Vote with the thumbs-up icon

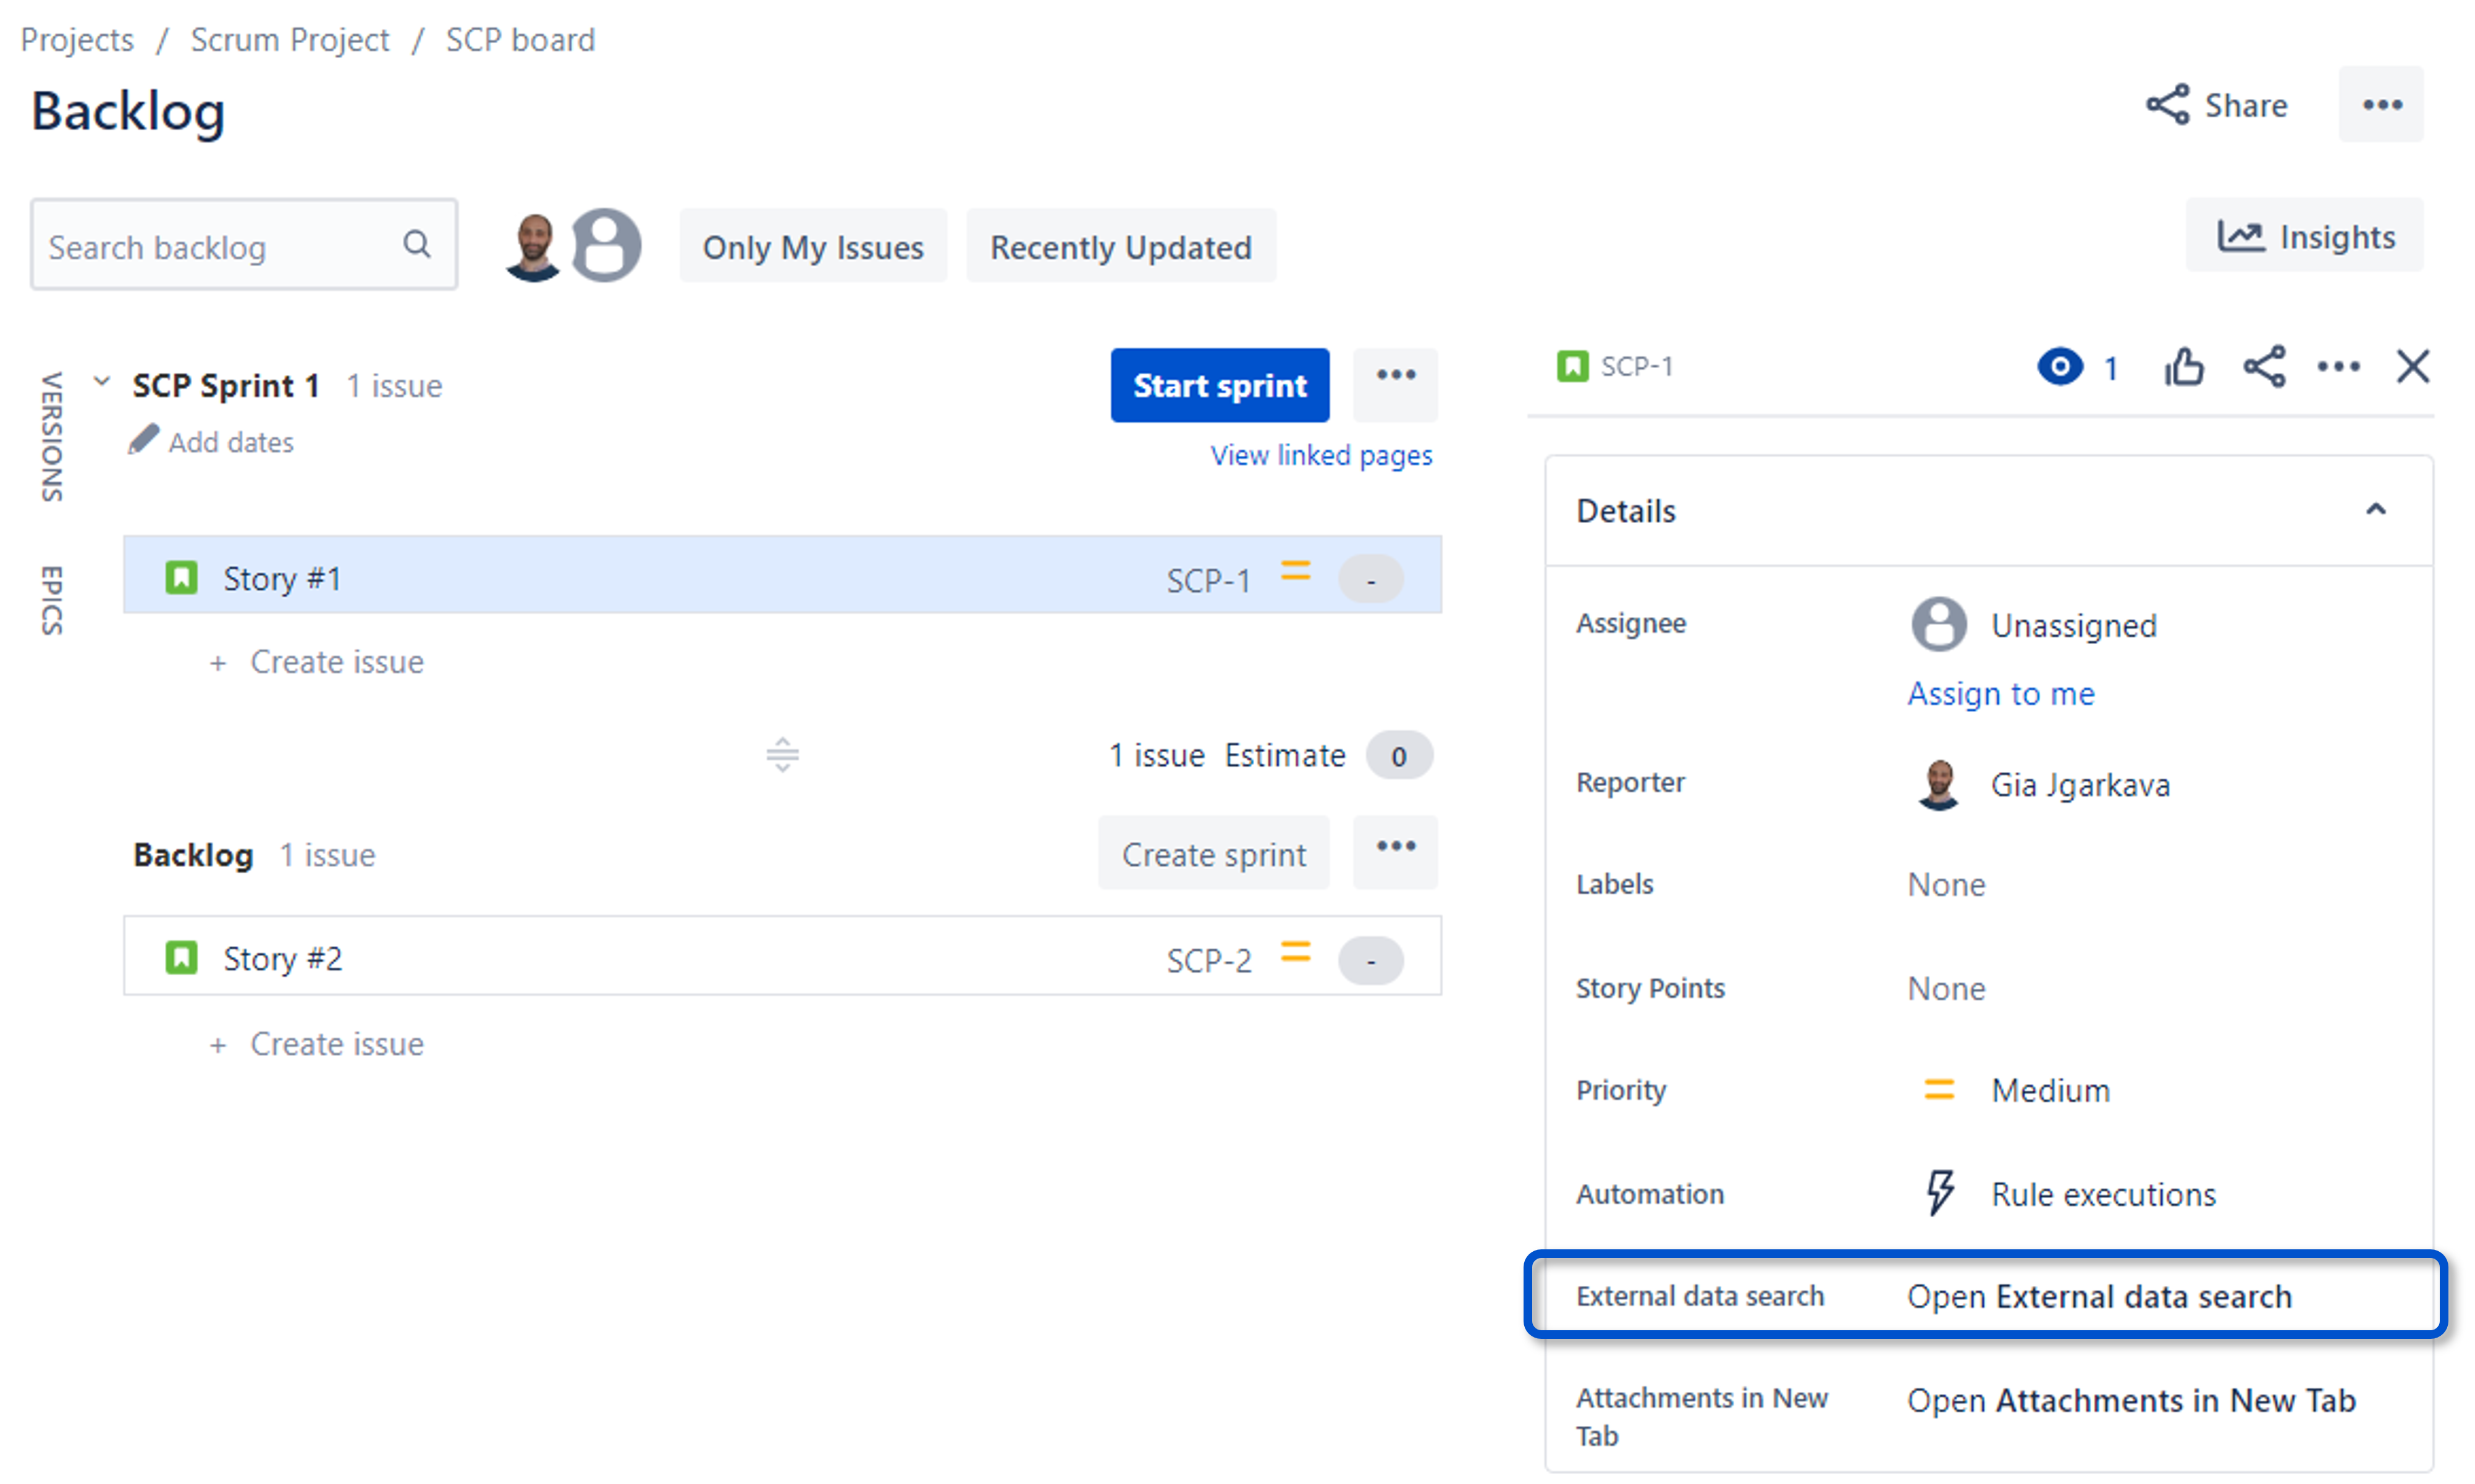2184,367
